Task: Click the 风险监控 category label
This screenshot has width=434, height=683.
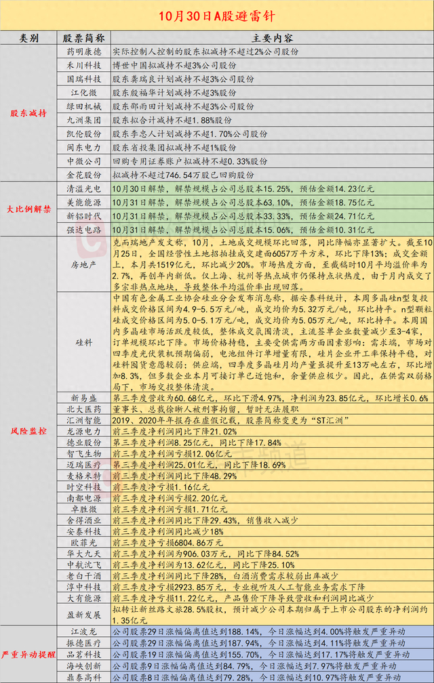Action: point(28,431)
